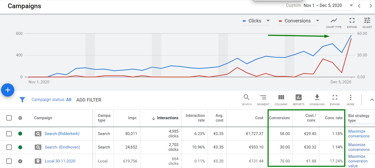Click the blue plus new campaign button
The image size is (375, 168).
pyautogui.click(x=8, y=90)
